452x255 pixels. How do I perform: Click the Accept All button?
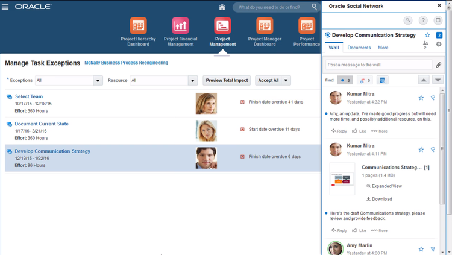[x=268, y=81]
